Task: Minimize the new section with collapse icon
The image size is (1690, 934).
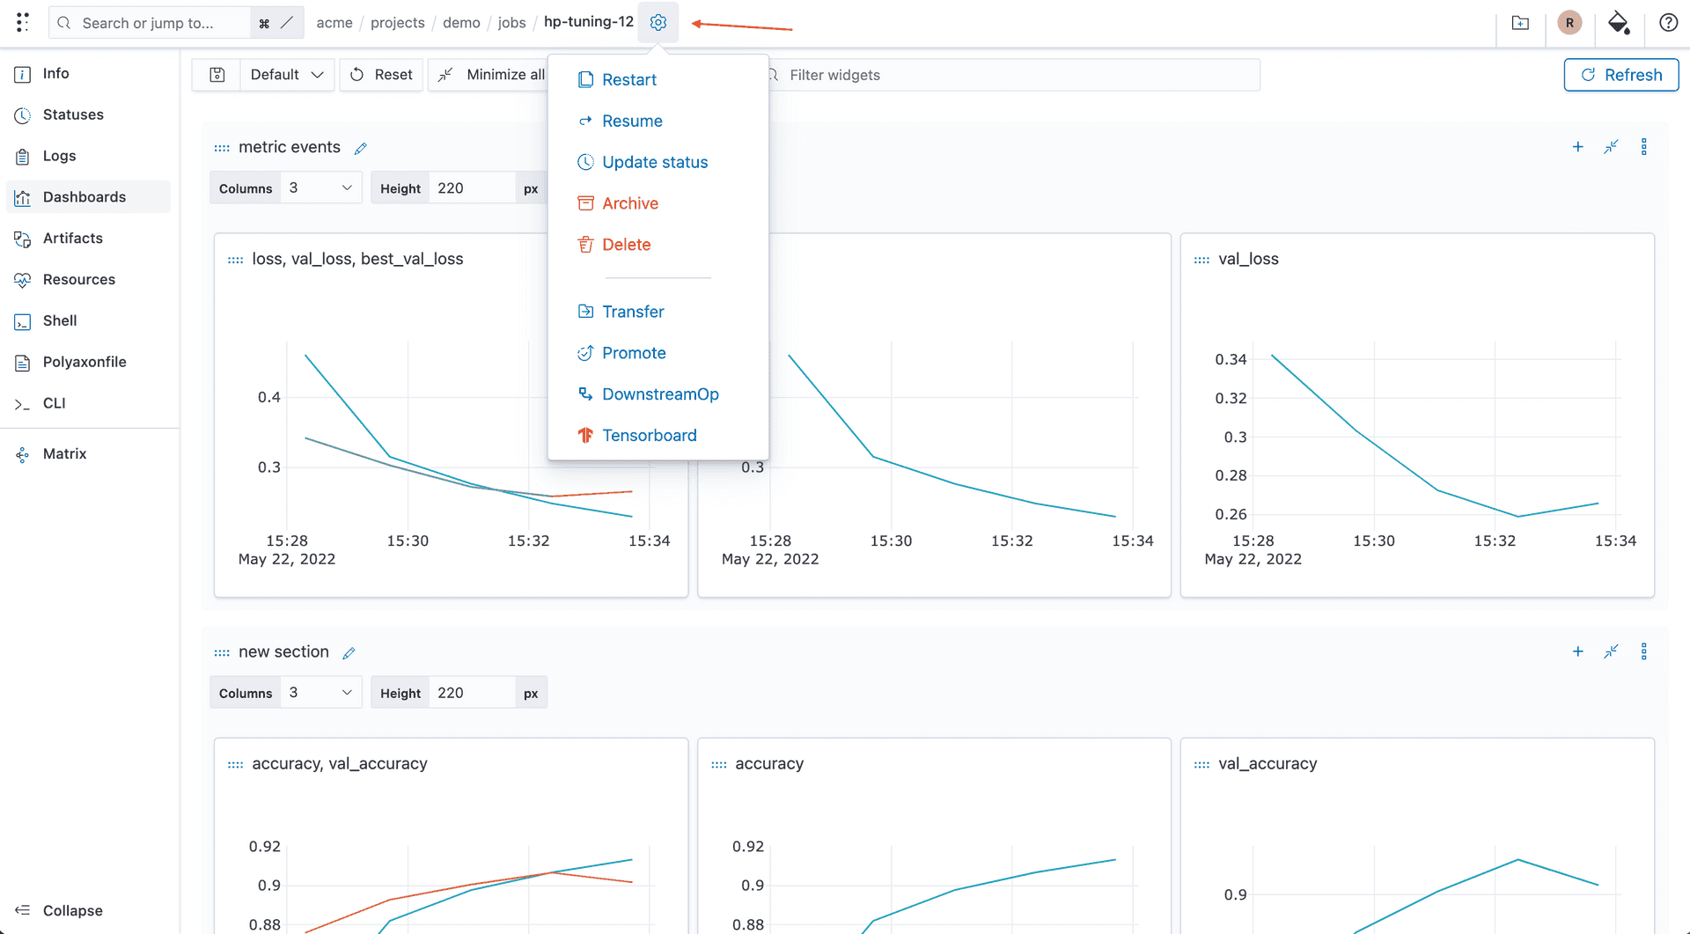Action: click(x=1611, y=651)
